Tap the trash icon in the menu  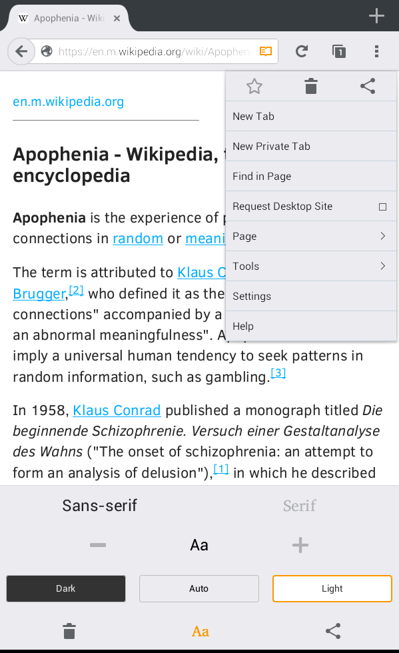click(x=311, y=86)
